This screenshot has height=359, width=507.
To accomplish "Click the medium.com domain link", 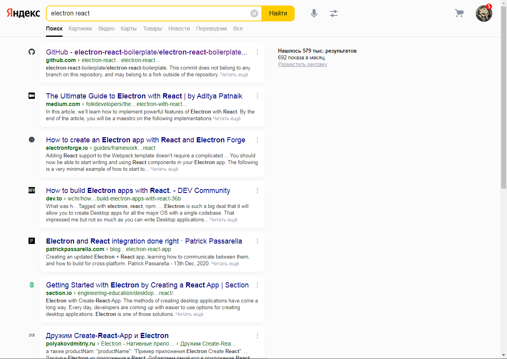I will [63, 104].
